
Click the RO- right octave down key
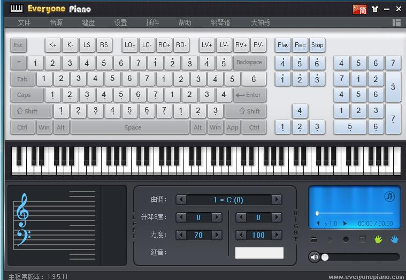point(181,45)
